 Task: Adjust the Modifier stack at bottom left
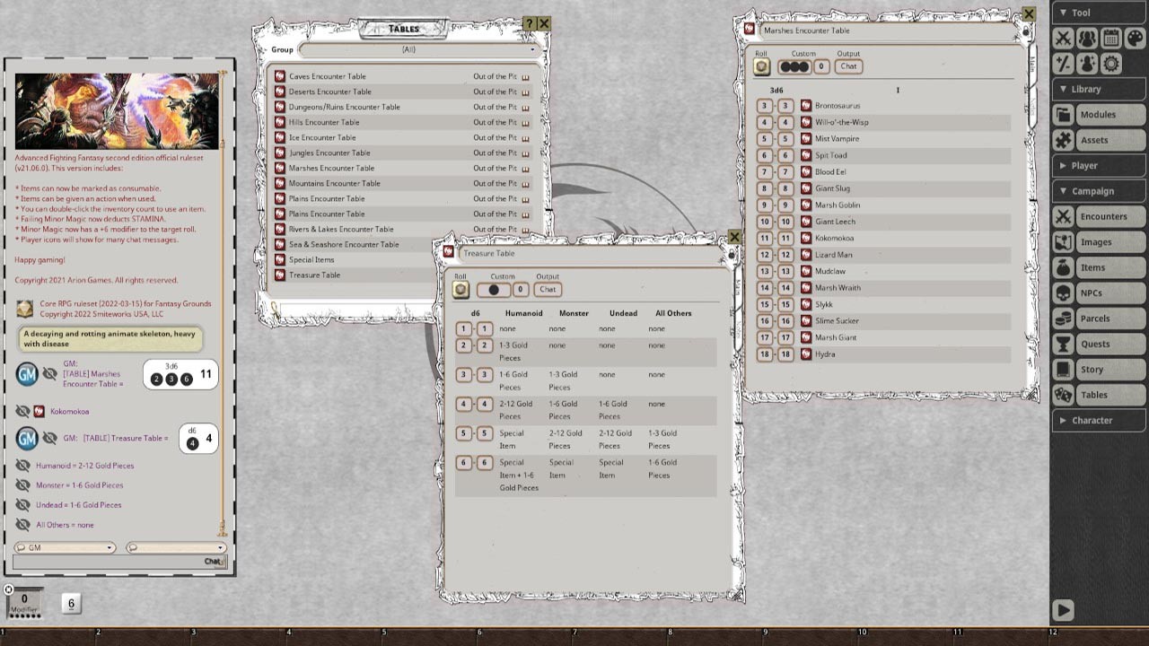coord(22,603)
